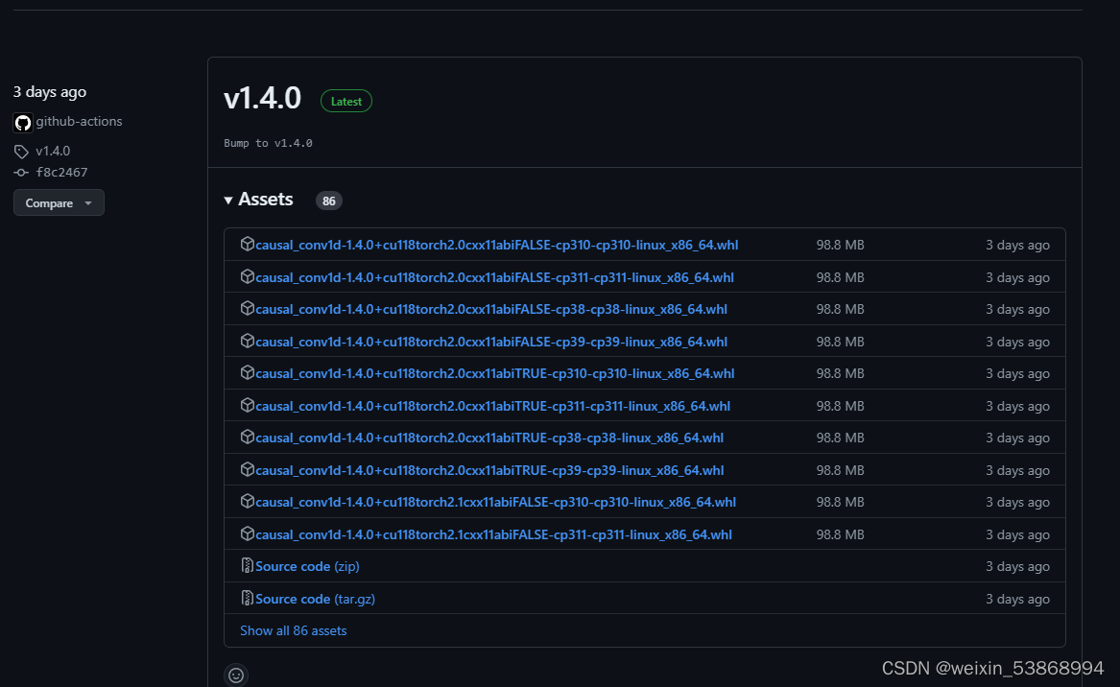Click the 86 assets count badge
Screen dimensions: 1120x687
[x=328, y=201]
